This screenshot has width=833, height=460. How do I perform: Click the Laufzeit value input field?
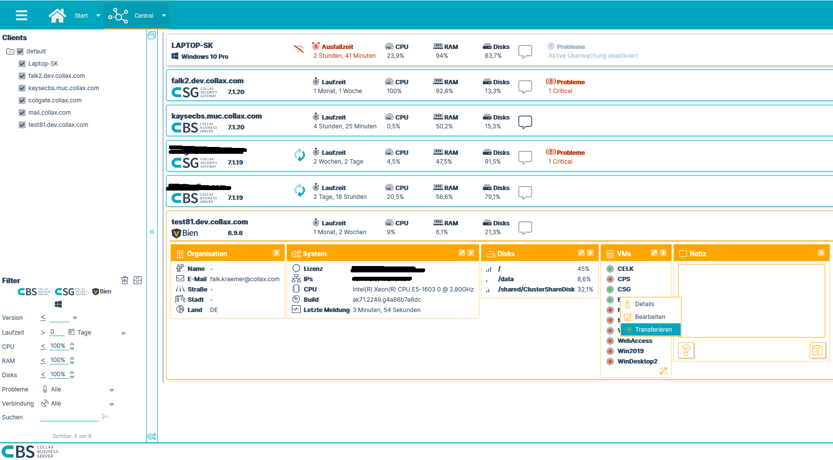(57, 332)
